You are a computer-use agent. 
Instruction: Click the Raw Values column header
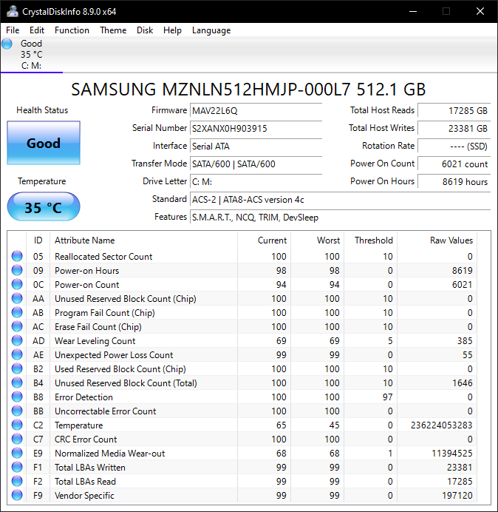tap(437, 240)
